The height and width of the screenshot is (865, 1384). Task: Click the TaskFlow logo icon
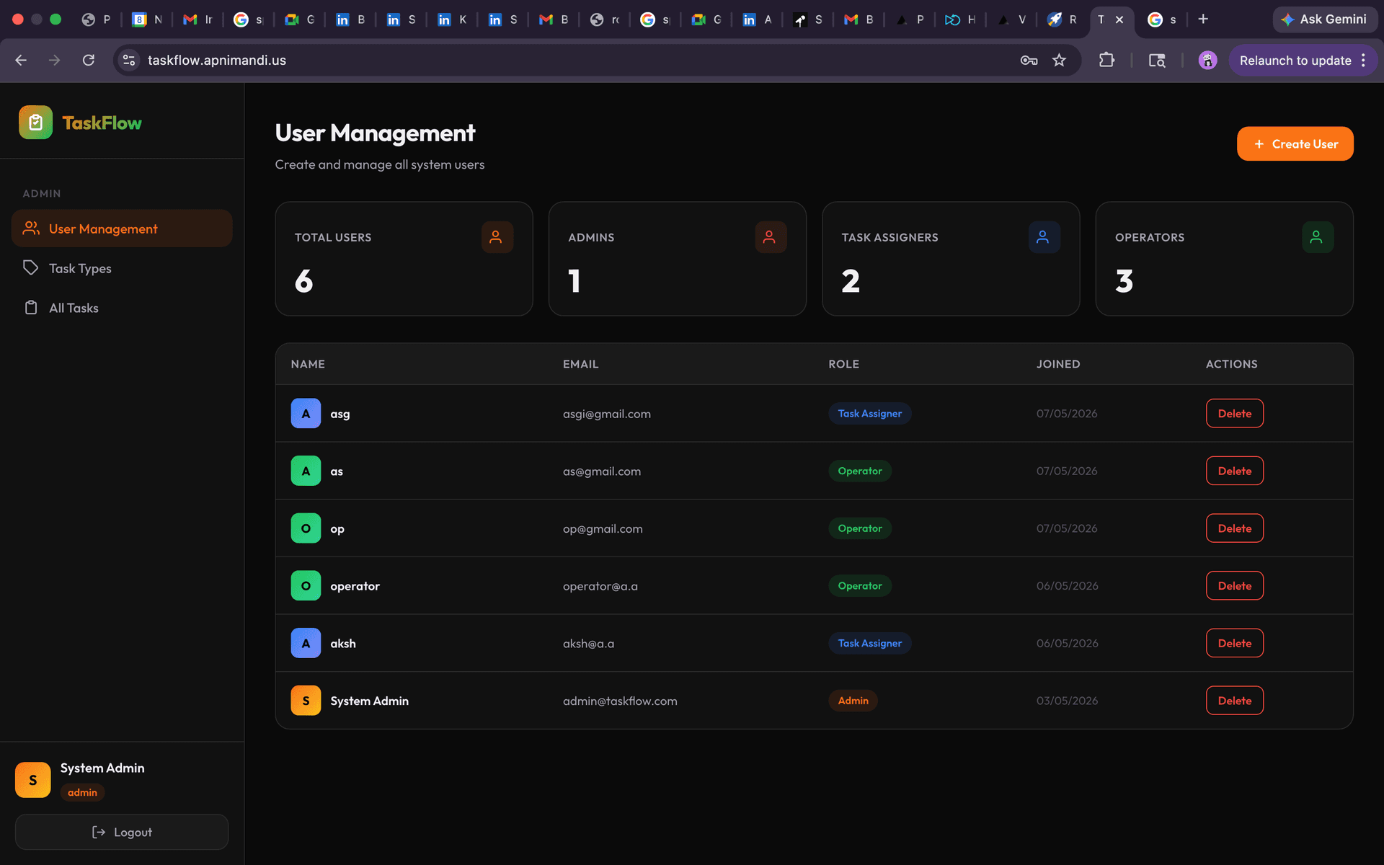tap(35, 123)
